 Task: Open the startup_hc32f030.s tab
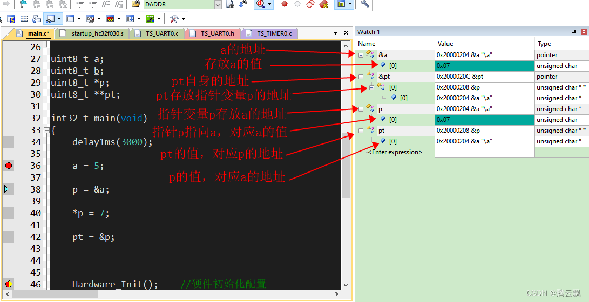[93, 33]
